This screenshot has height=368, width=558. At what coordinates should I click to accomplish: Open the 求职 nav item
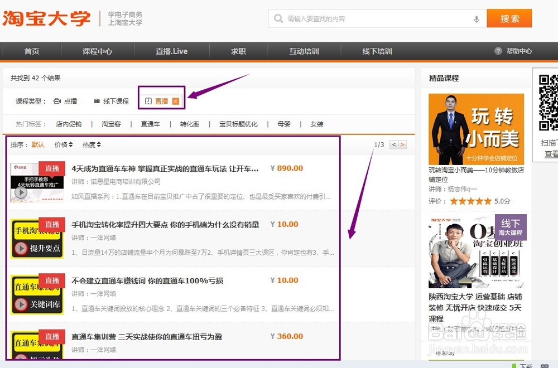tap(238, 51)
